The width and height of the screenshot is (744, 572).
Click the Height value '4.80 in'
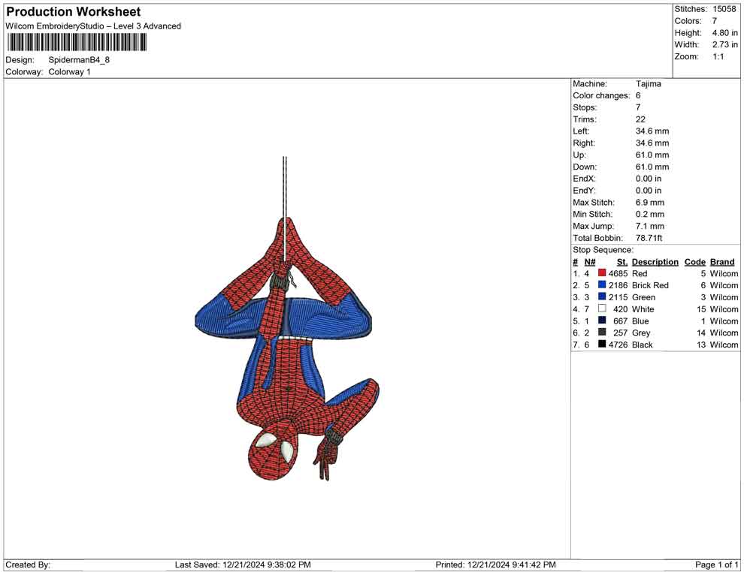724,33
